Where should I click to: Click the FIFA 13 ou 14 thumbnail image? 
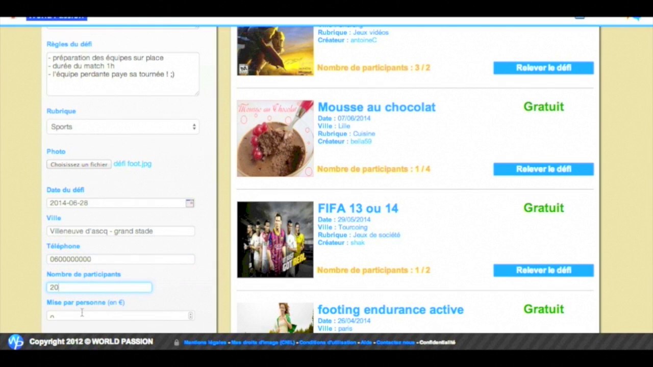(275, 240)
